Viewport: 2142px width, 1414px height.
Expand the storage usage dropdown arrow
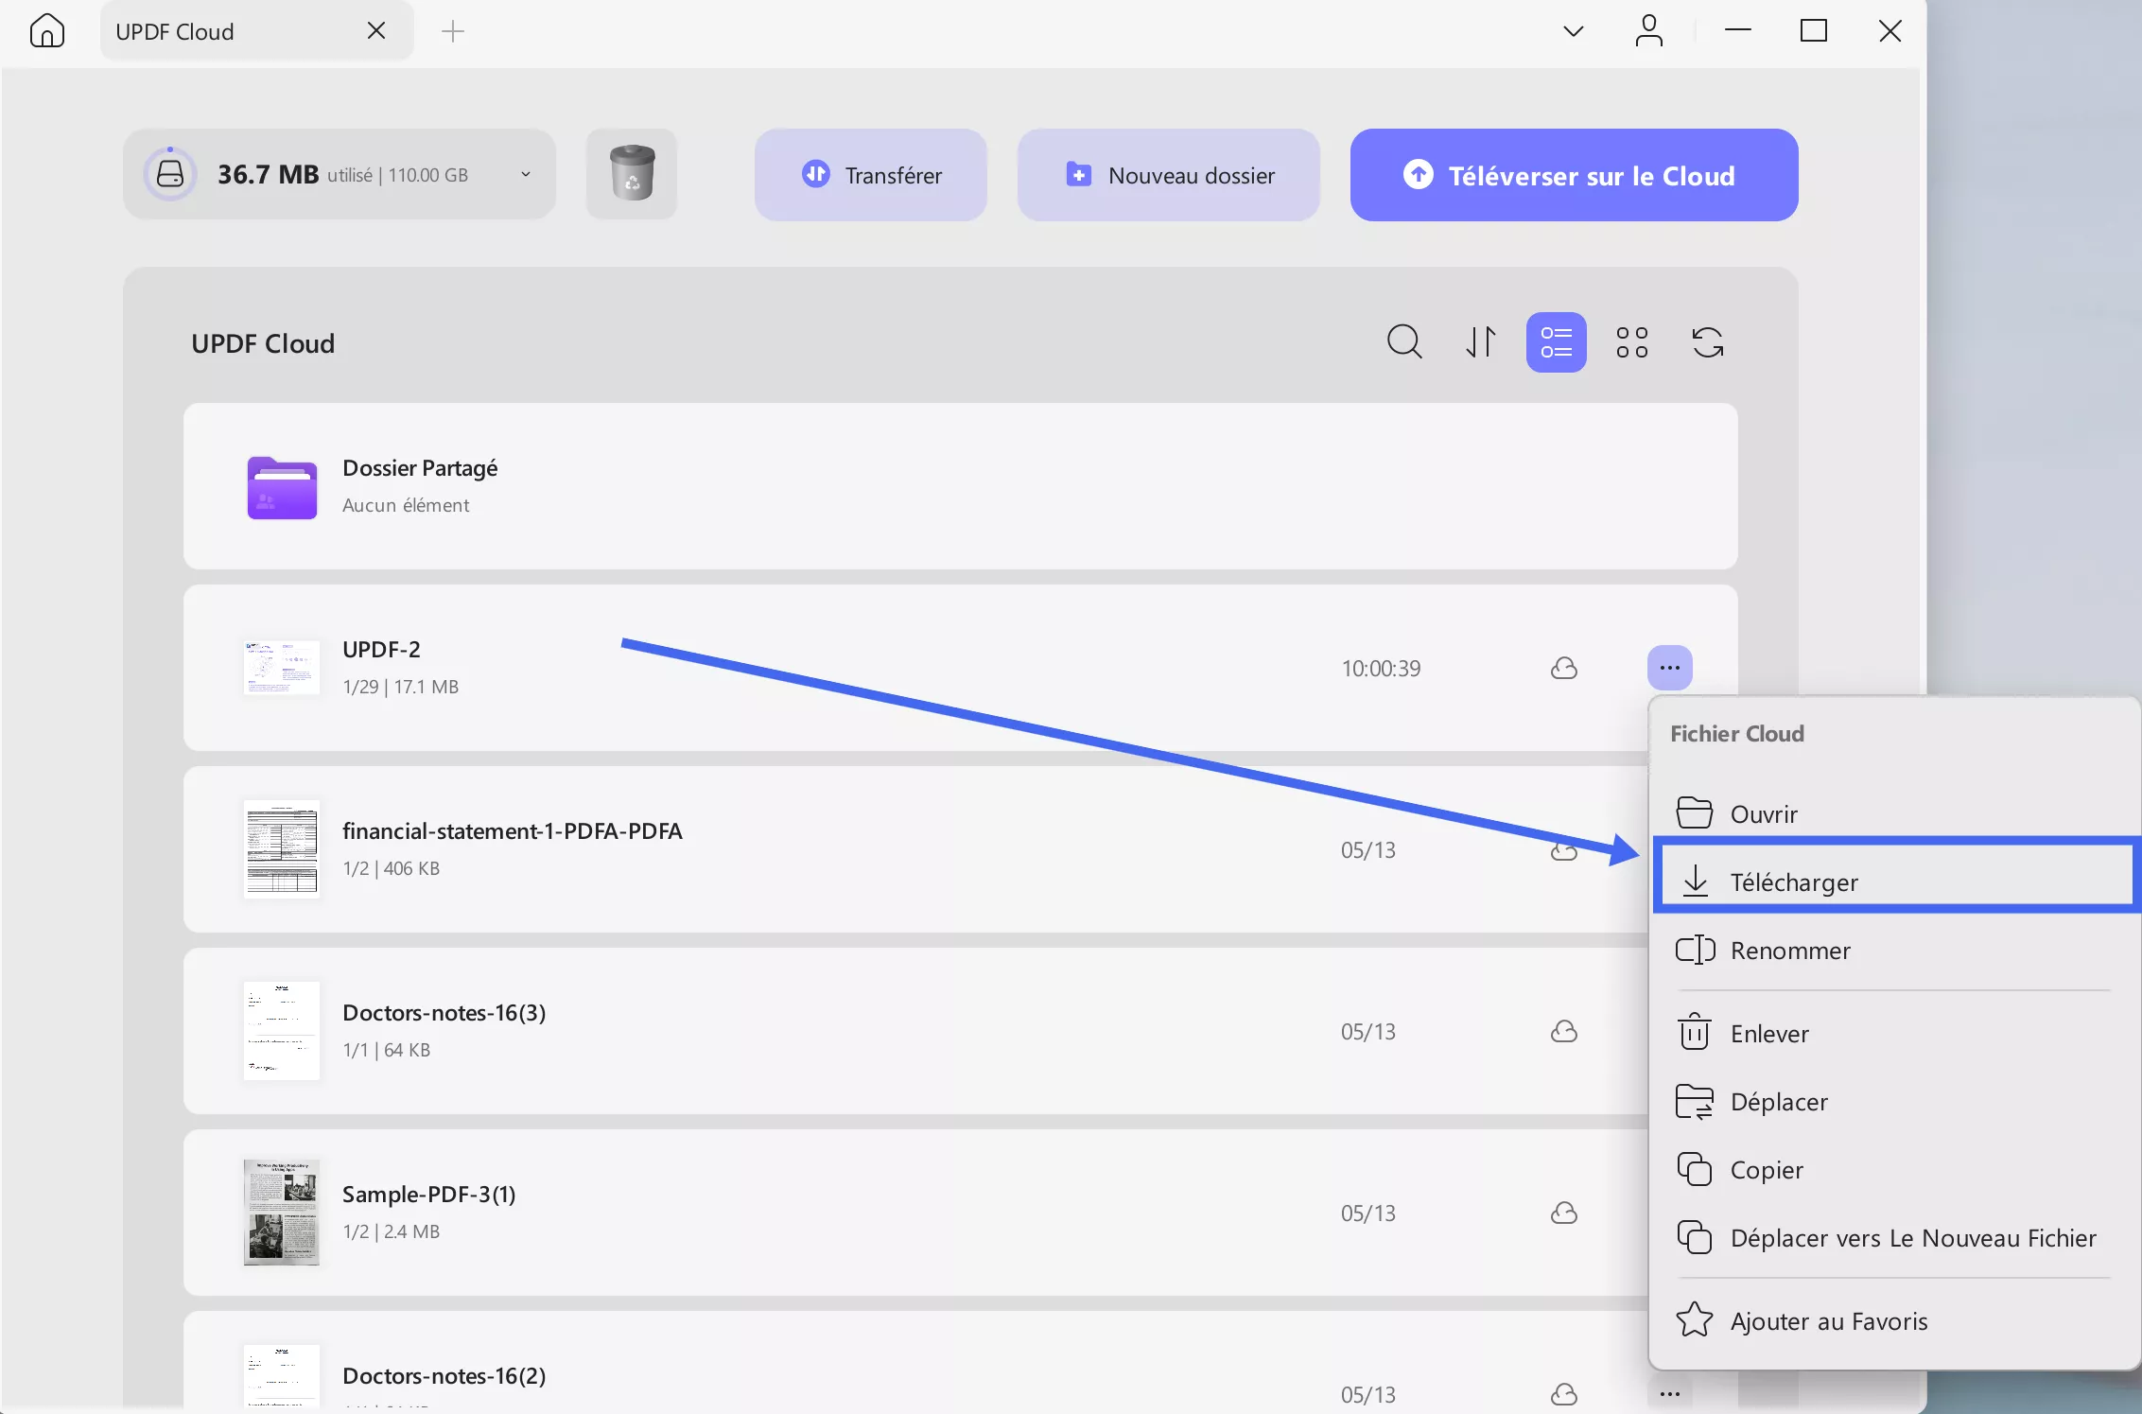pyautogui.click(x=526, y=174)
